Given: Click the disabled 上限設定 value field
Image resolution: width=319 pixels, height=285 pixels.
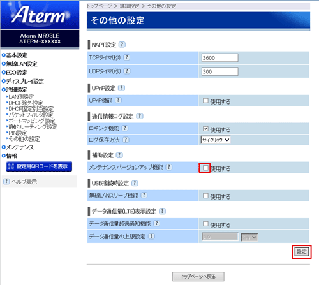Looking at the screenshot, I should 219,237.
